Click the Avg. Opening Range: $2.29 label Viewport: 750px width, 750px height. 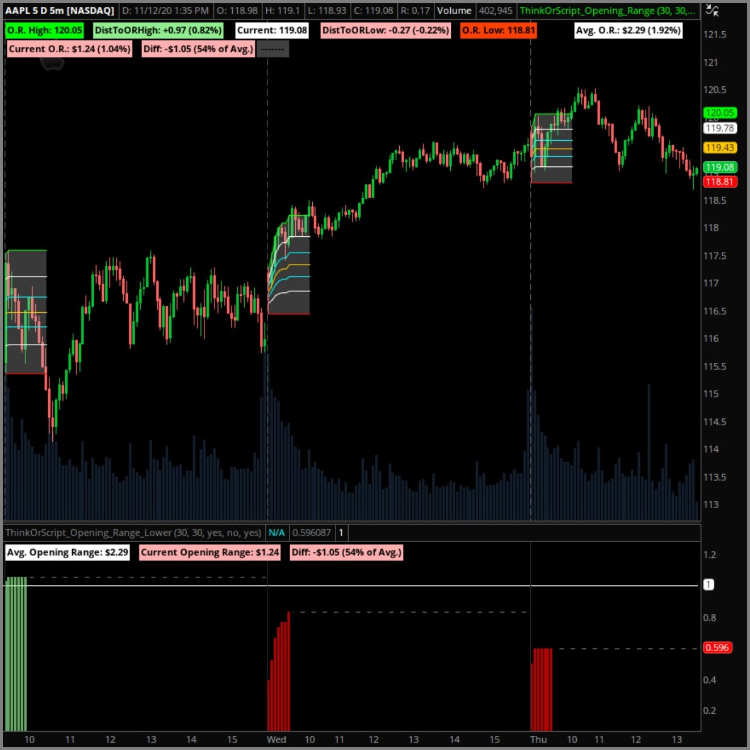click(x=68, y=552)
